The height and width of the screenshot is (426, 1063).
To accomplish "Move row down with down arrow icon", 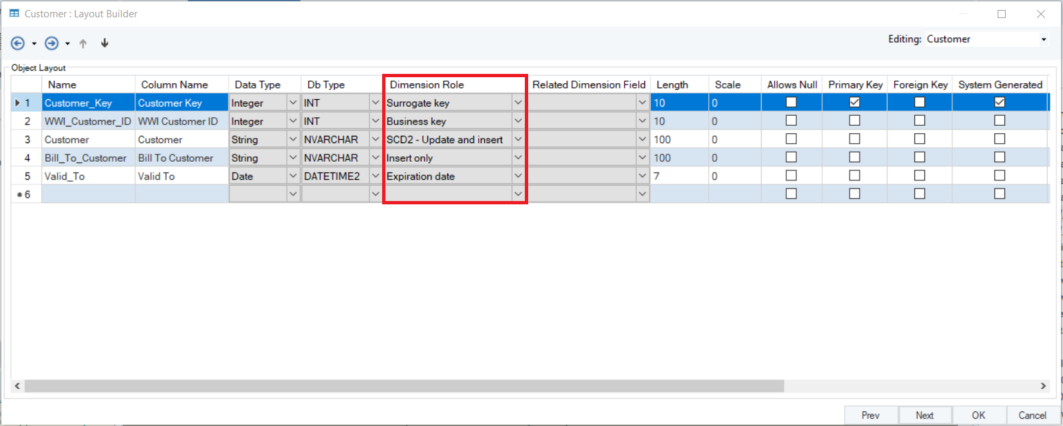I will [105, 43].
